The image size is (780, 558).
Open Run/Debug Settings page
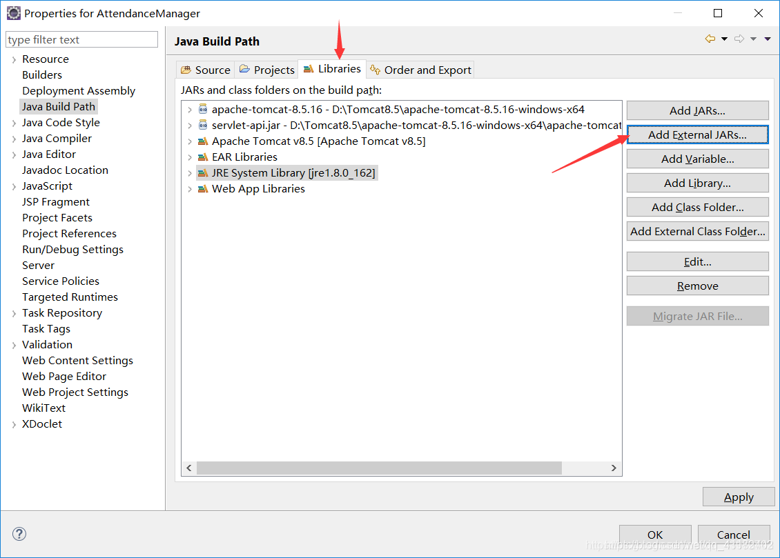pyautogui.click(x=72, y=250)
